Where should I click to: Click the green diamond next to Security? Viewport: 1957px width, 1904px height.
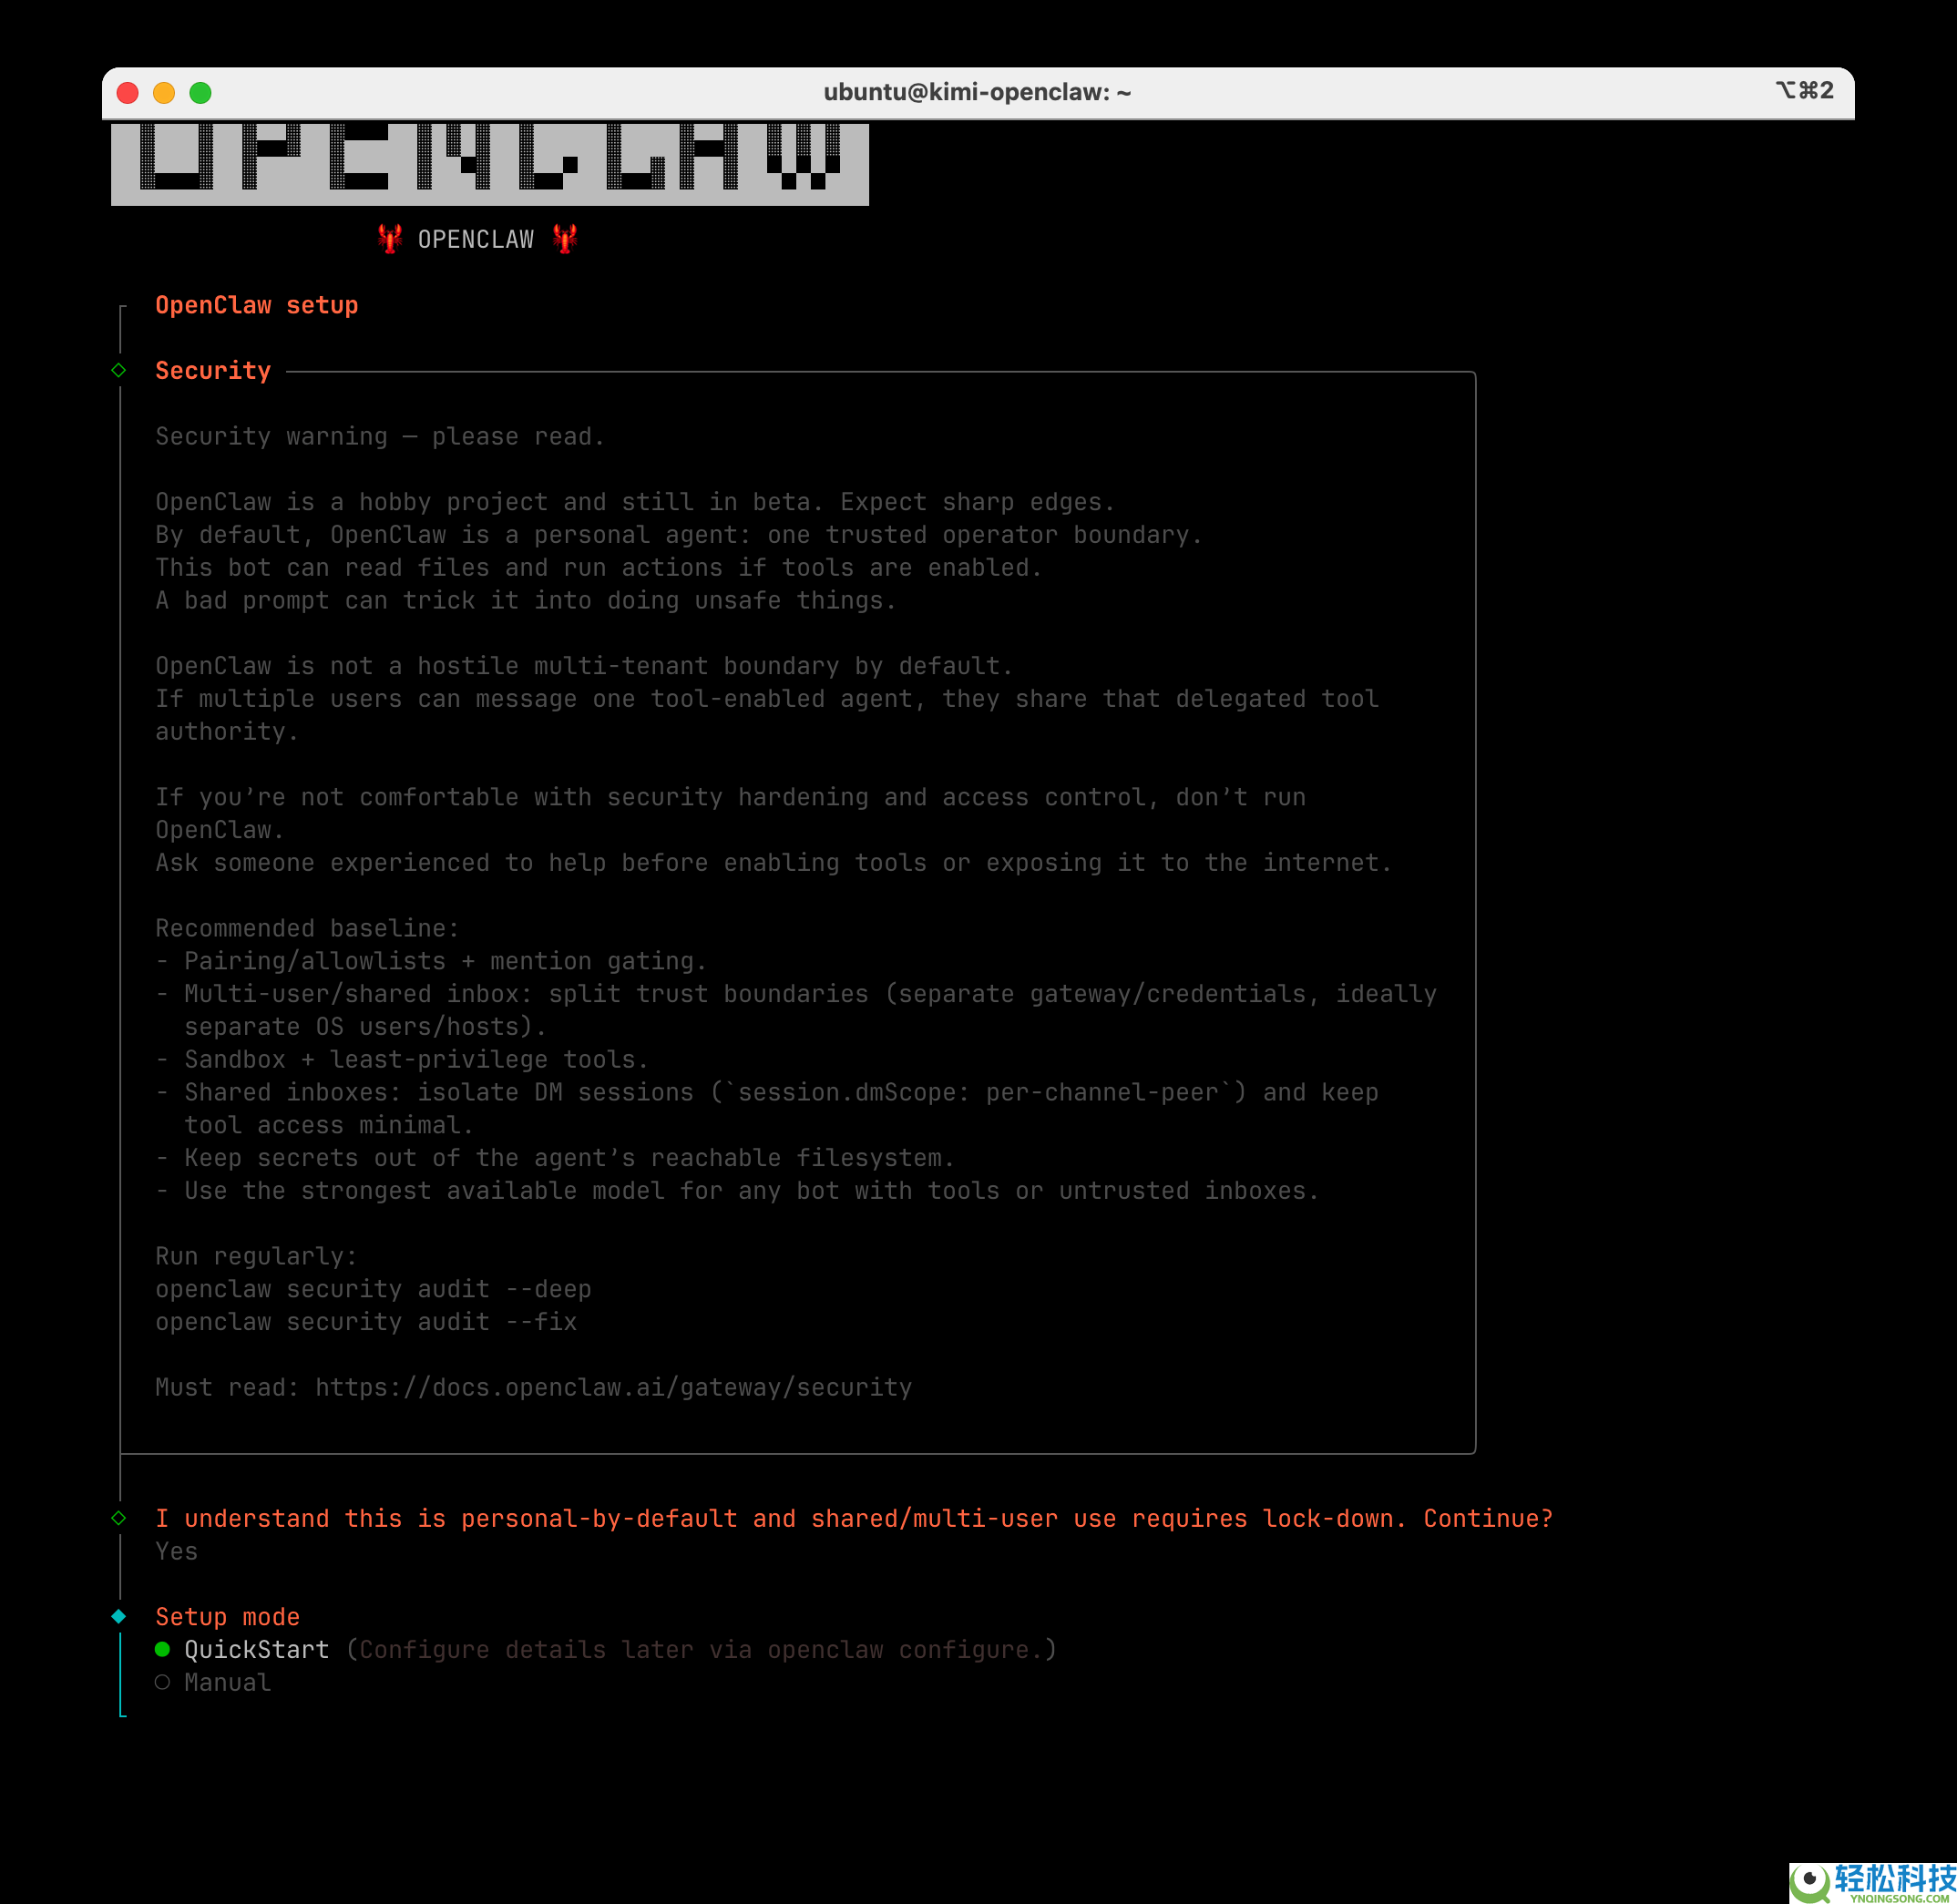click(119, 370)
